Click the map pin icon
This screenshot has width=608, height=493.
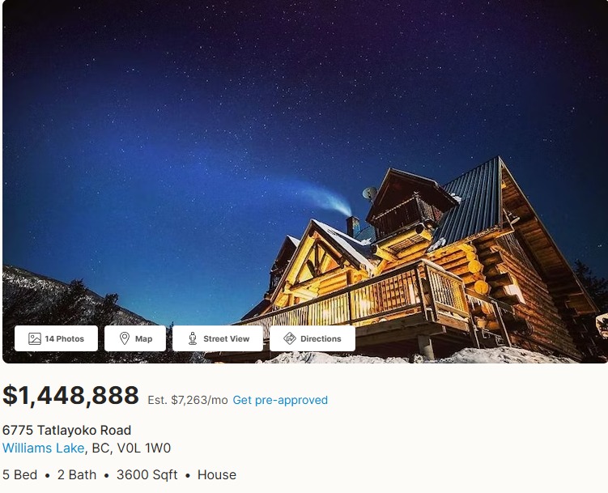tap(125, 338)
